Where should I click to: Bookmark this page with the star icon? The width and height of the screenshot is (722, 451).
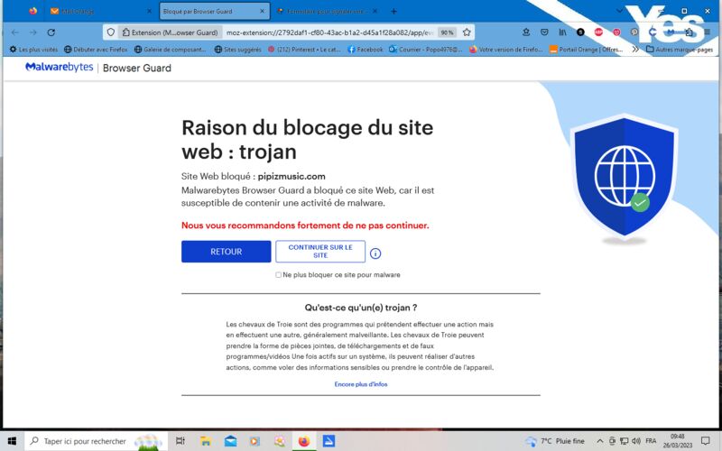click(x=468, y=32)
